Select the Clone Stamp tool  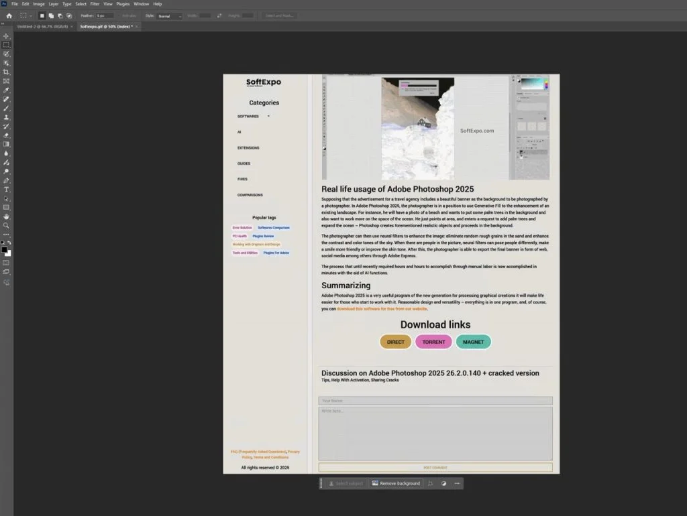tap(7, 117)
